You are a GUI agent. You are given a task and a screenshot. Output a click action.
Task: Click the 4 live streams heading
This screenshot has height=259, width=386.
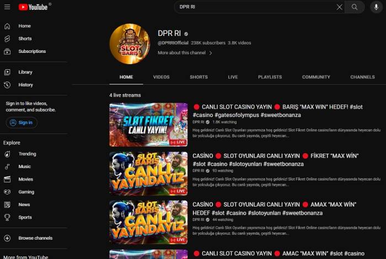coord(125,95)
